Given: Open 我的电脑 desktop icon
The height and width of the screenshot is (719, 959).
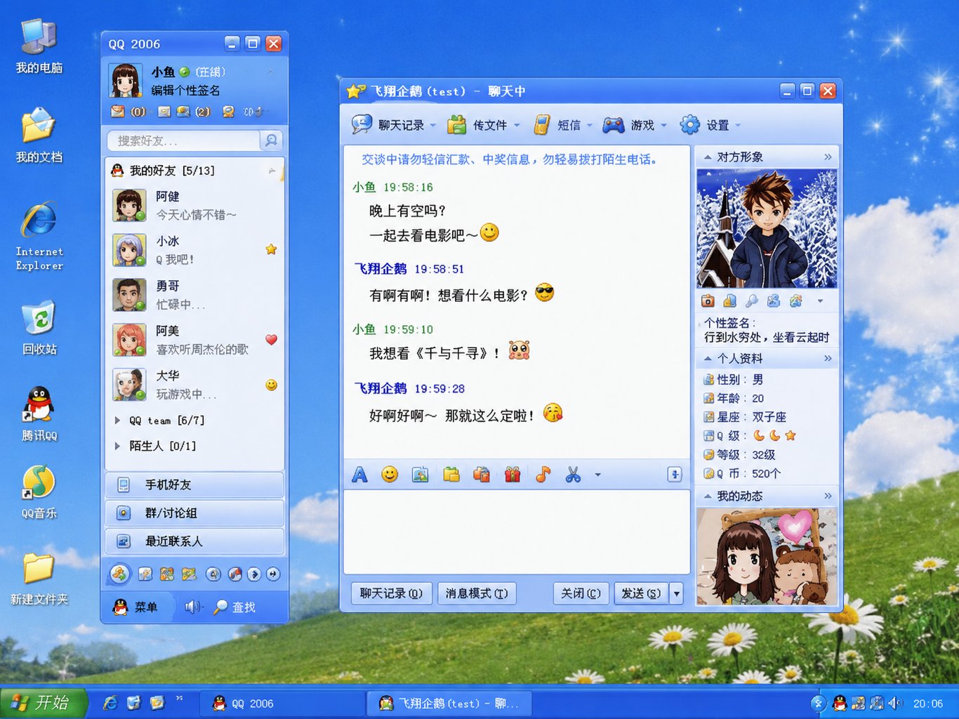Looking at the screenshot, I should point(39,46).
